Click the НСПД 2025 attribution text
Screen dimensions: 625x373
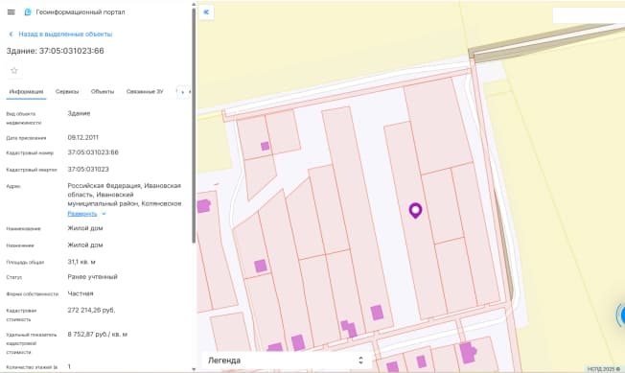604,369
